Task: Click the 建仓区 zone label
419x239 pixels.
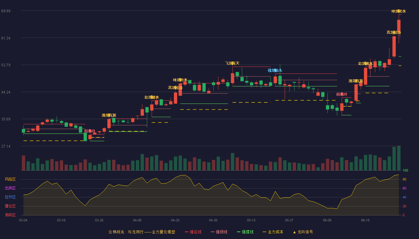Action: tap(10, 206)
